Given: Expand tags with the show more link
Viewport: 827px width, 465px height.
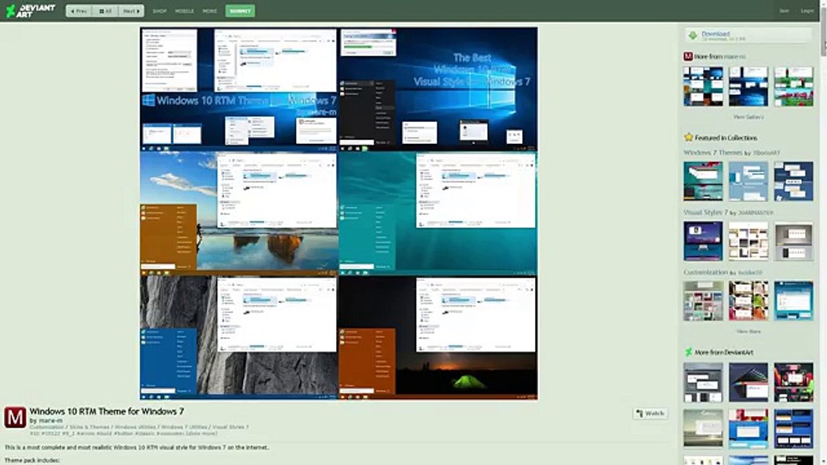Looking at the screenshot, I should (200, 433).
